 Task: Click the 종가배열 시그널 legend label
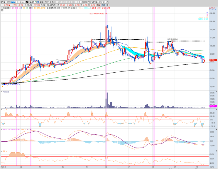pyautogui.click(x=39, y=8)
